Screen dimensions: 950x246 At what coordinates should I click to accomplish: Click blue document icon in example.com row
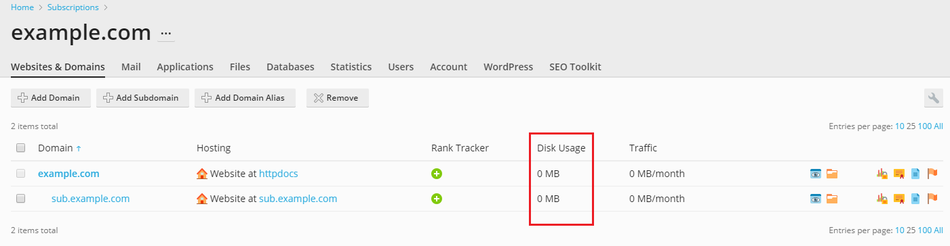coord(915,174)
